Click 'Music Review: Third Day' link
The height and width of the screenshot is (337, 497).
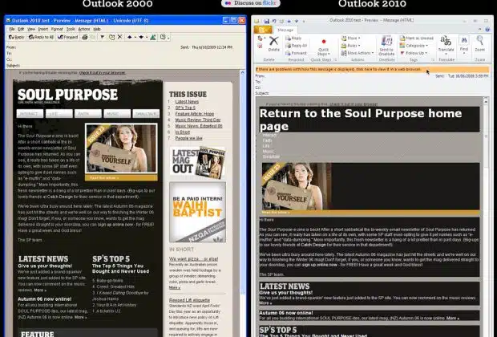198,120
